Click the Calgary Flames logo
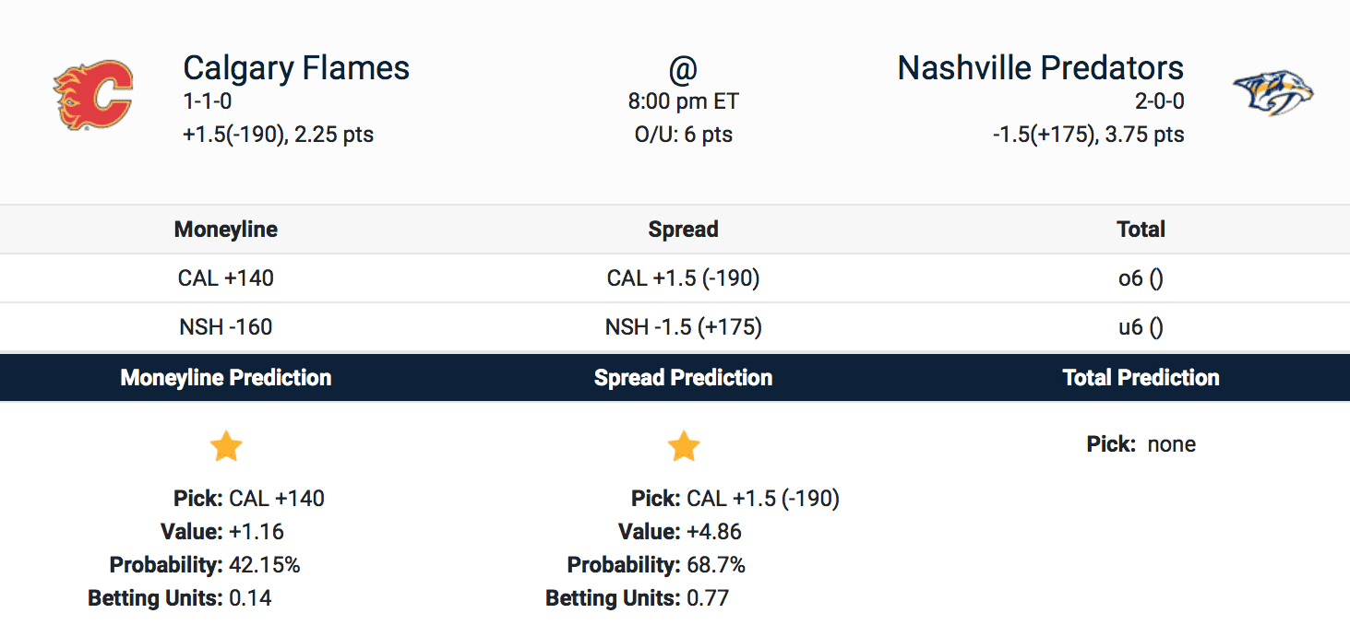The image size is (1350, 637). 92,95
